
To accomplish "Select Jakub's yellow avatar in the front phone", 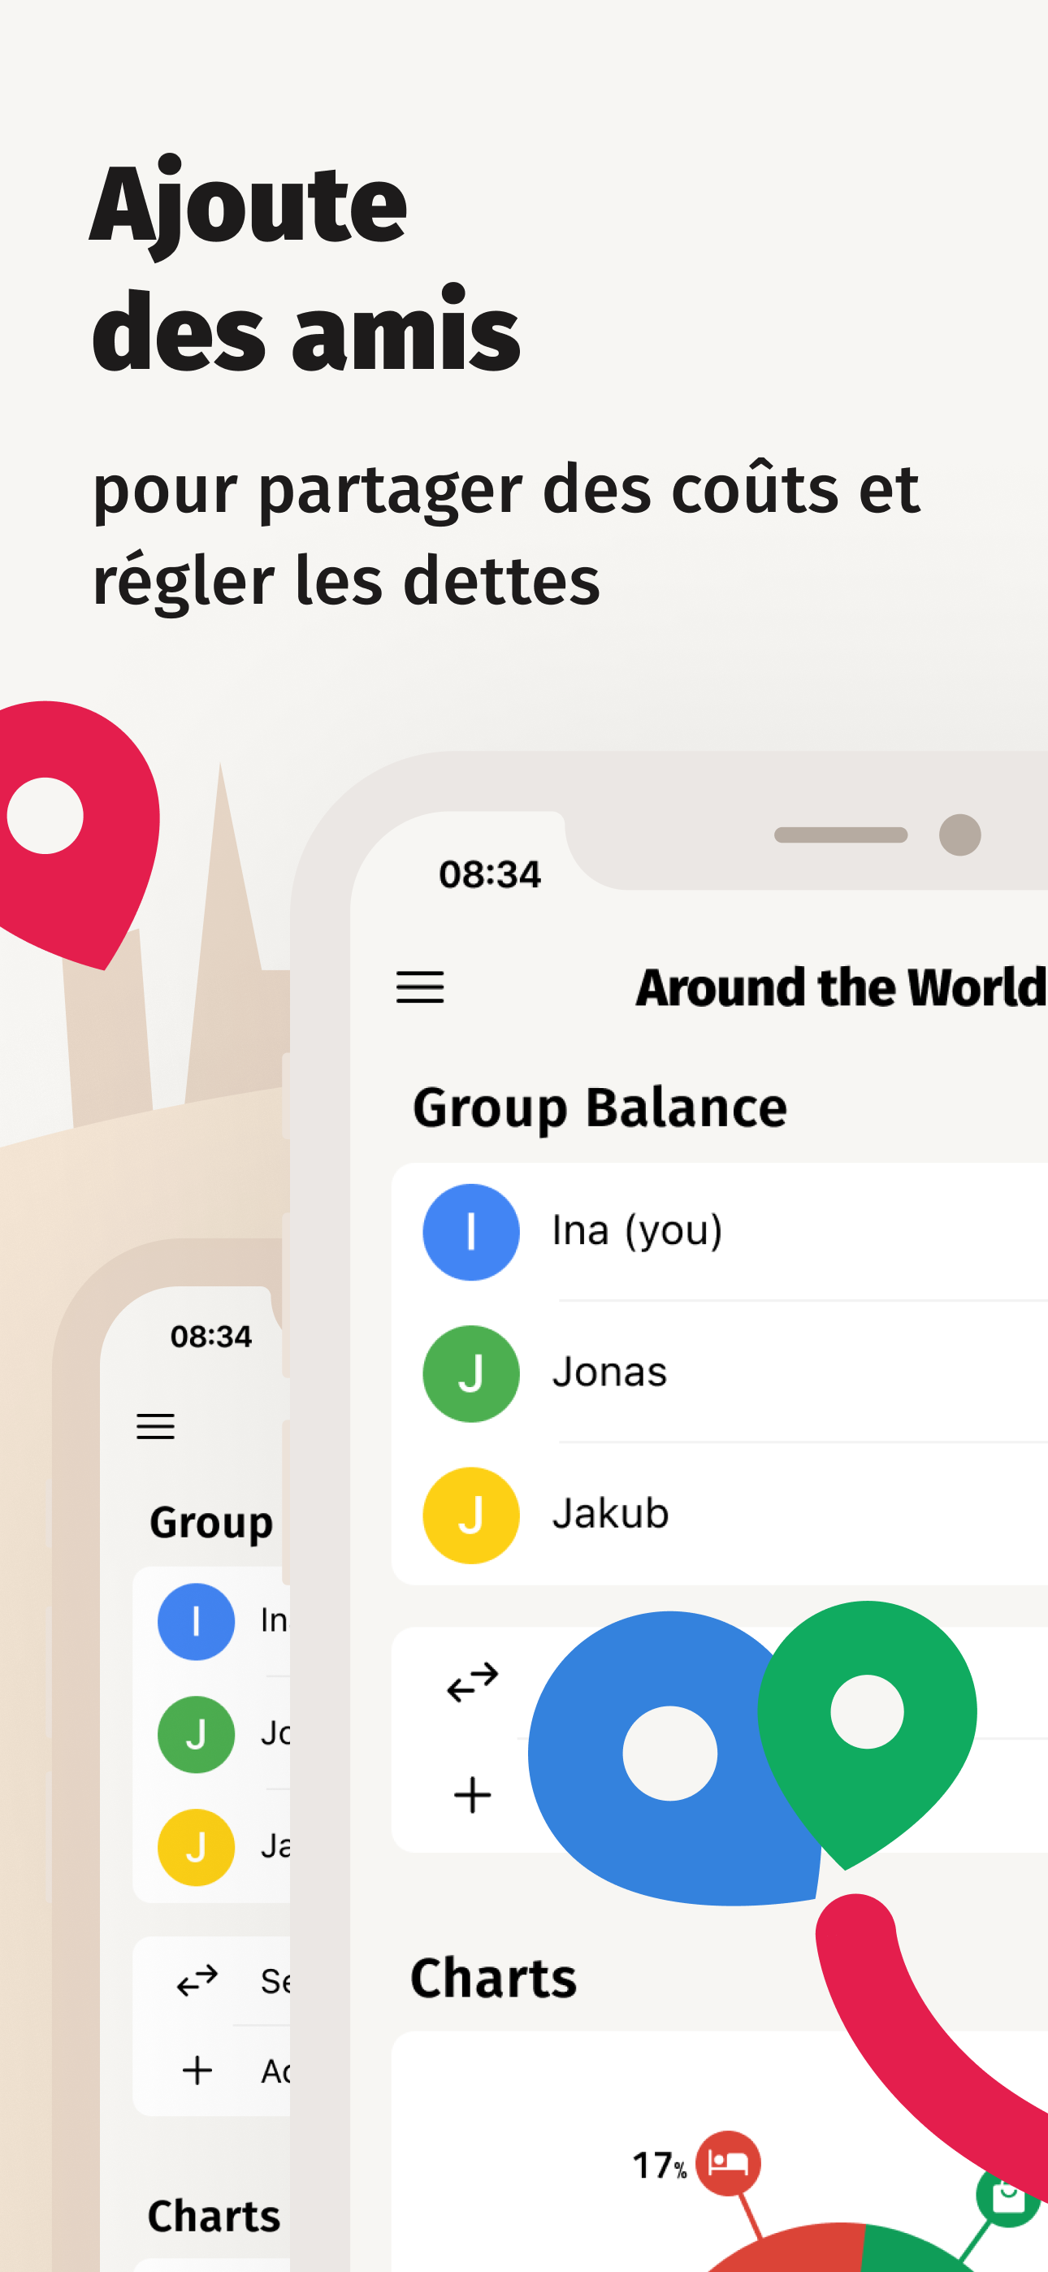I will click(471, 1515).
